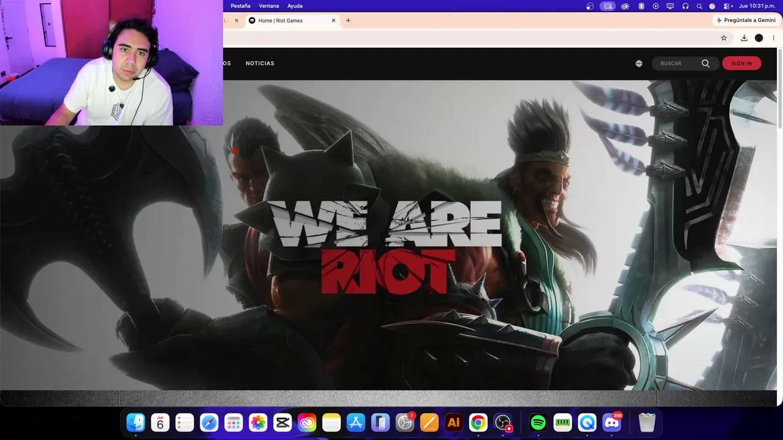Close the Home | Riot Games tab
783x440 pixels.
pyautogui.click(x=333, y=21)
